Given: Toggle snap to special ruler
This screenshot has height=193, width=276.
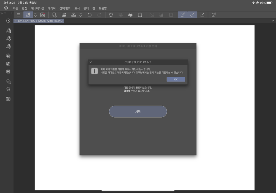Looking at the screenshot, I should 192,15.
